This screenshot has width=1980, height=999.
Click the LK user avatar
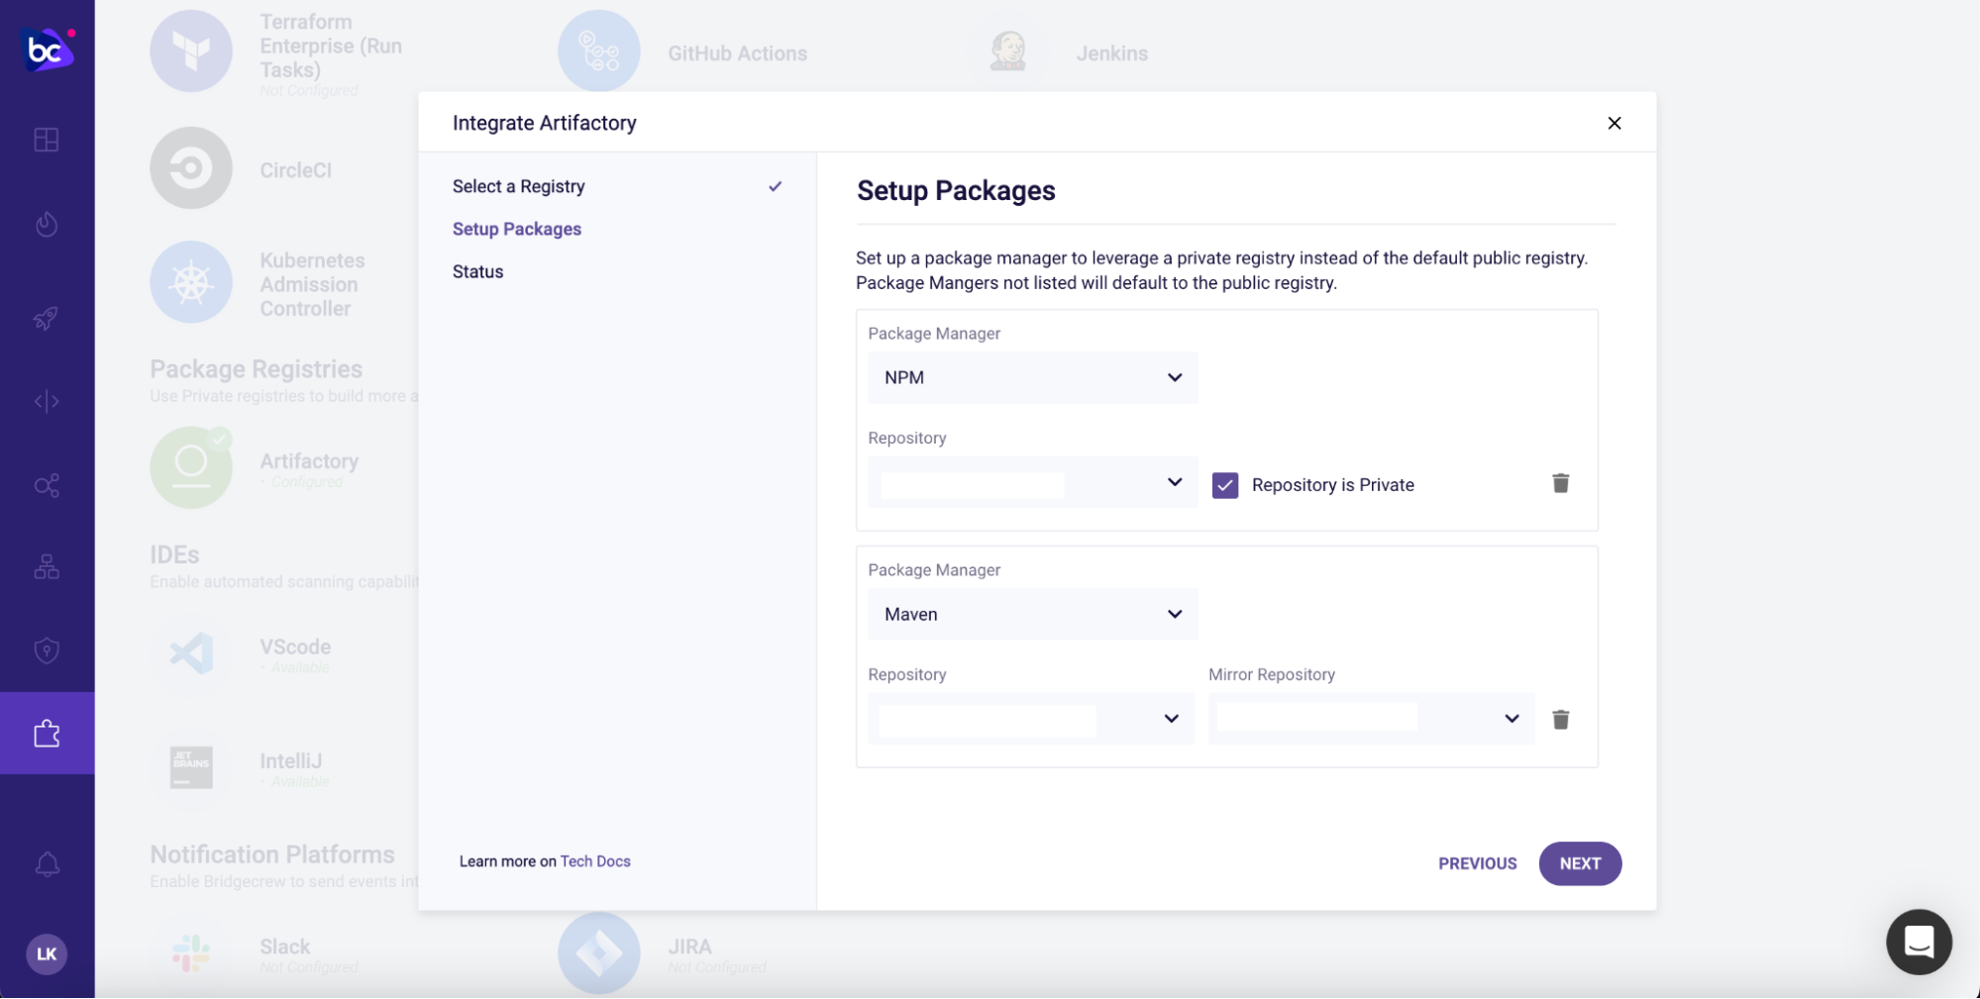47,954
